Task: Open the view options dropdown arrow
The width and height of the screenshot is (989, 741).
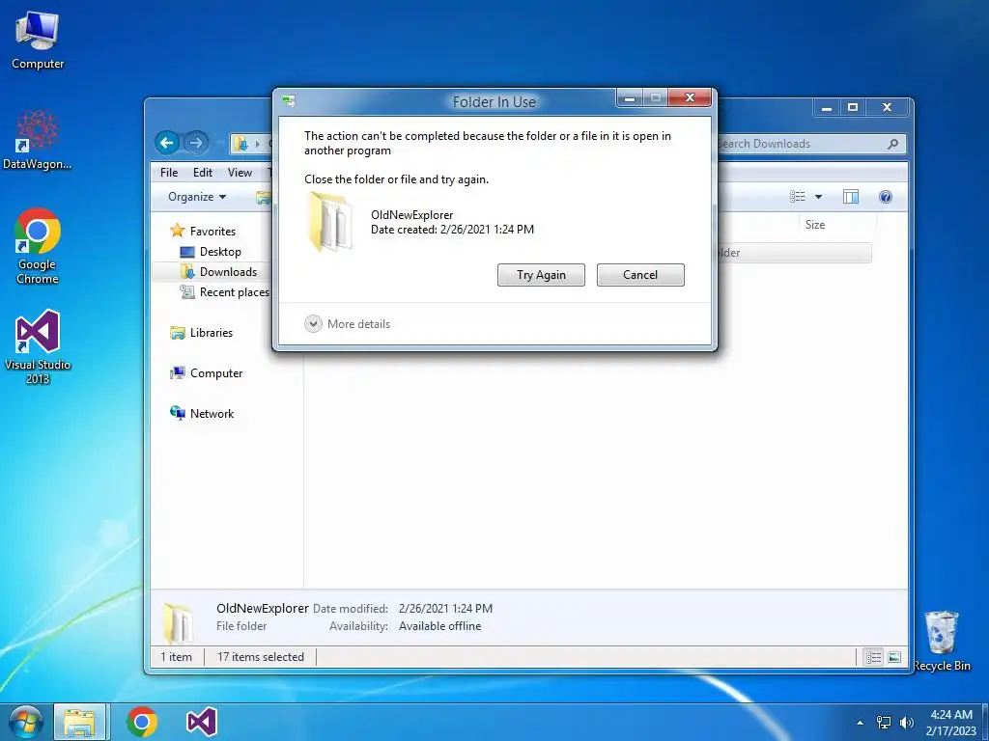Action: tap(818, 197)
